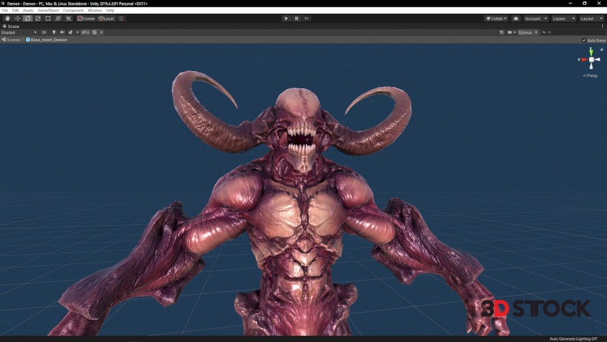
Task: Select the Move tool
Action: tap(17, 18)
